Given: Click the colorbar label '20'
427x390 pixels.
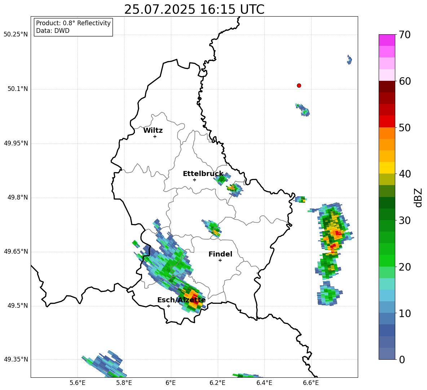Looking at the screenshot, I should (405, 267).
